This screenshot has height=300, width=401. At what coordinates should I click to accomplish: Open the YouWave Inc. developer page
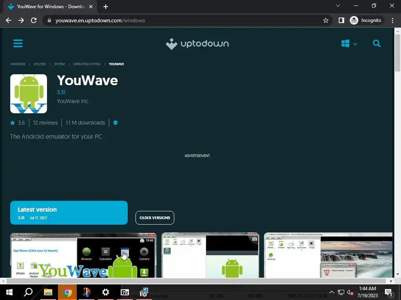tap(73, 101)
